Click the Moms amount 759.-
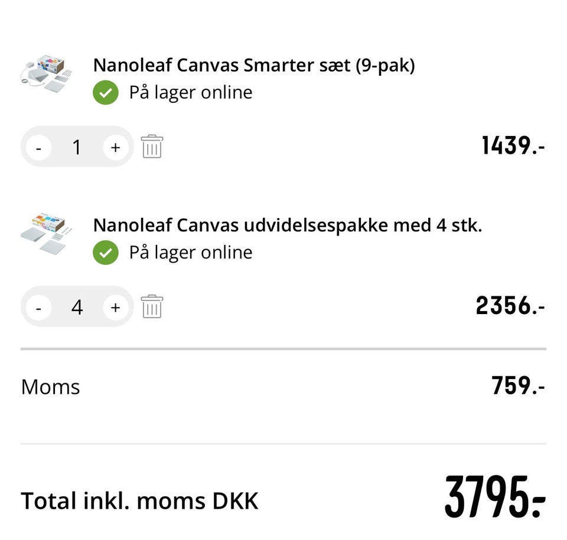This screenshot has width=567, height=540. coord(518,386)
